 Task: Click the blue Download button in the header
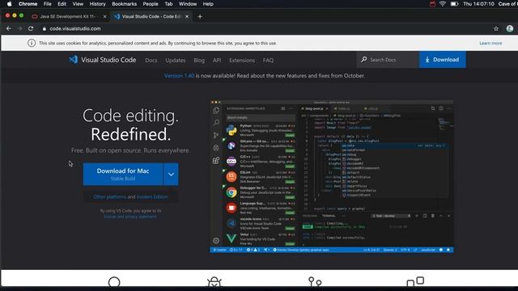(443, 59)
